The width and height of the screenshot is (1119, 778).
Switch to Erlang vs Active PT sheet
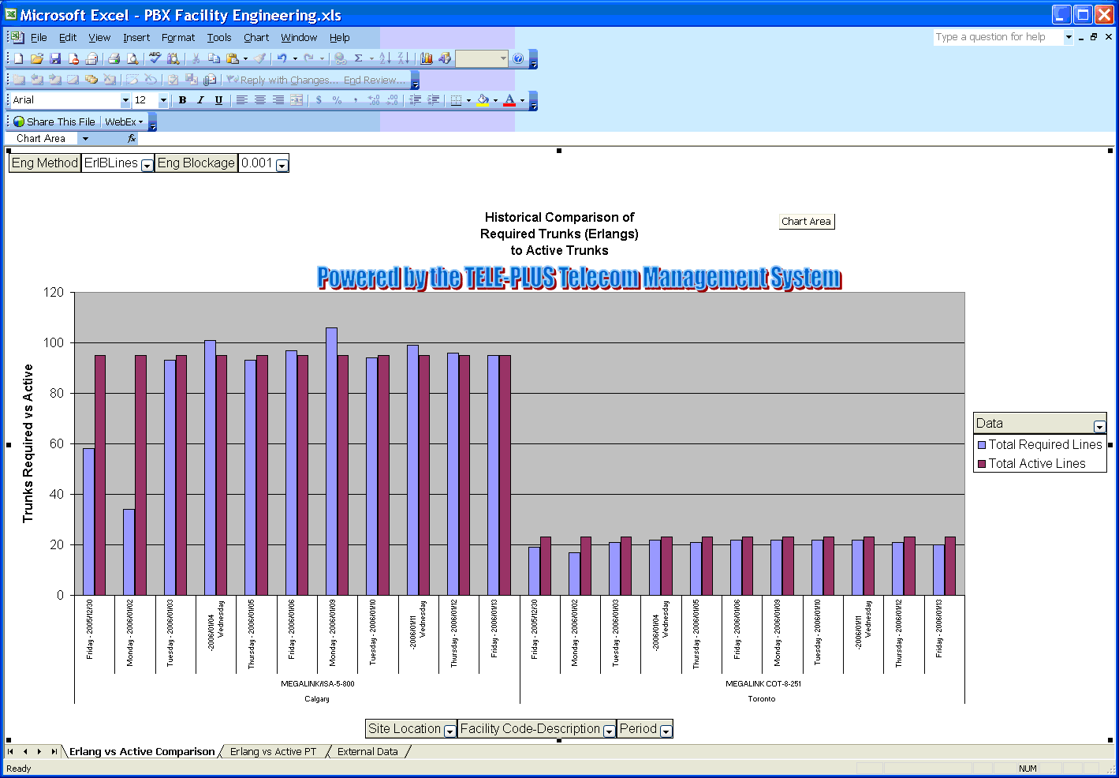(273, 752)
